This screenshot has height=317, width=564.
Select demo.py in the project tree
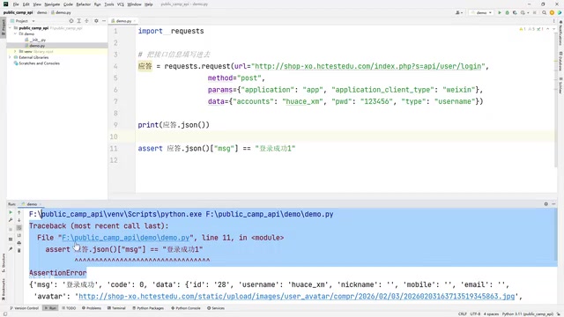pos(35,46)
